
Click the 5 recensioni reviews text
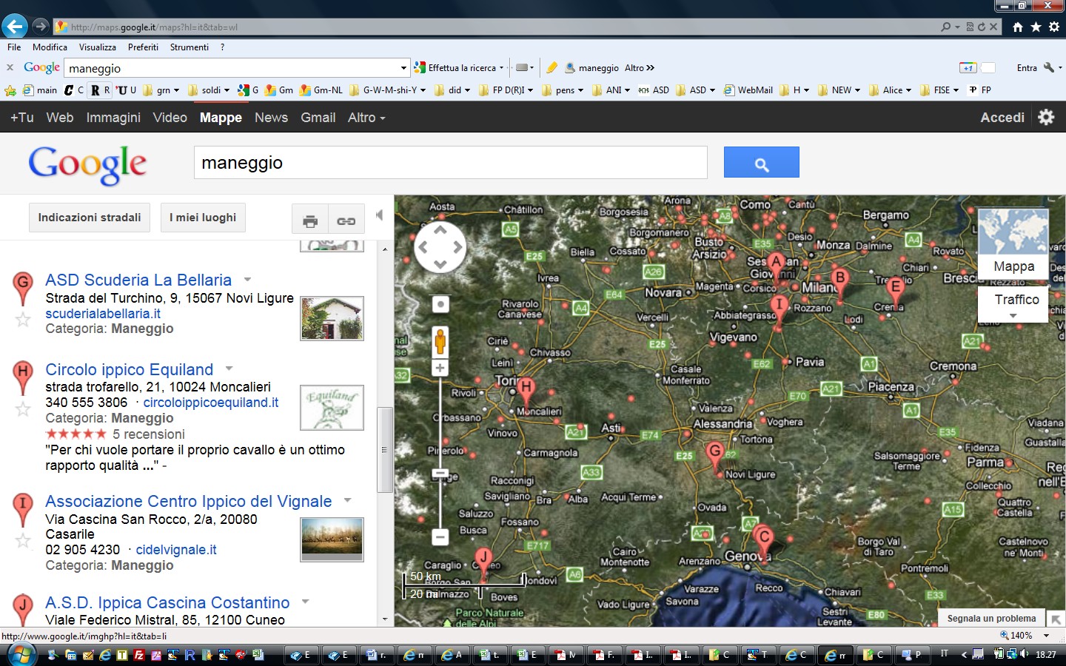click(x=148, y=434)
